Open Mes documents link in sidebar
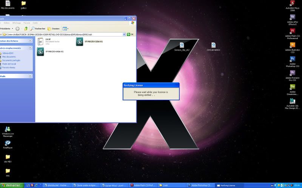This screenshot has height=188, width=302. click(x=9, y=57)
